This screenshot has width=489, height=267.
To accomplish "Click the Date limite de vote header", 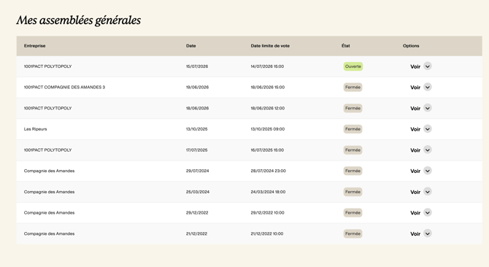I will pos(270,46).
